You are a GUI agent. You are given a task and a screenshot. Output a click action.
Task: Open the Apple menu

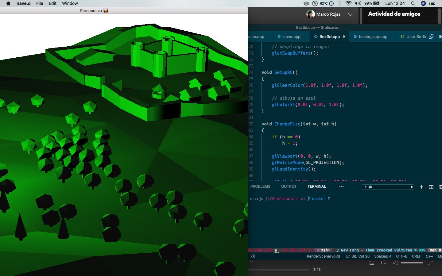click(8, 3)
